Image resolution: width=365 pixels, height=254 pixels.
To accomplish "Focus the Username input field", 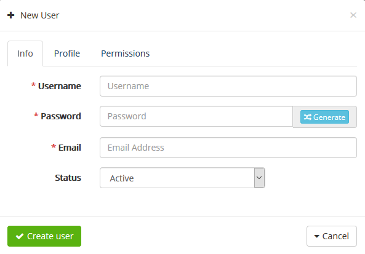I will pyautogui.click(x=228, y=86).
